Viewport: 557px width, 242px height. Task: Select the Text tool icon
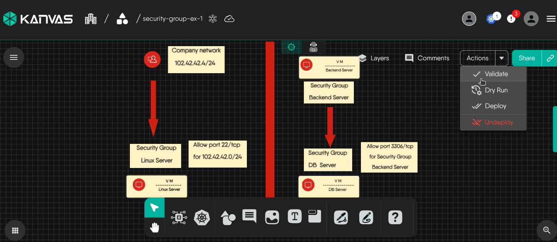coord(295,217)
